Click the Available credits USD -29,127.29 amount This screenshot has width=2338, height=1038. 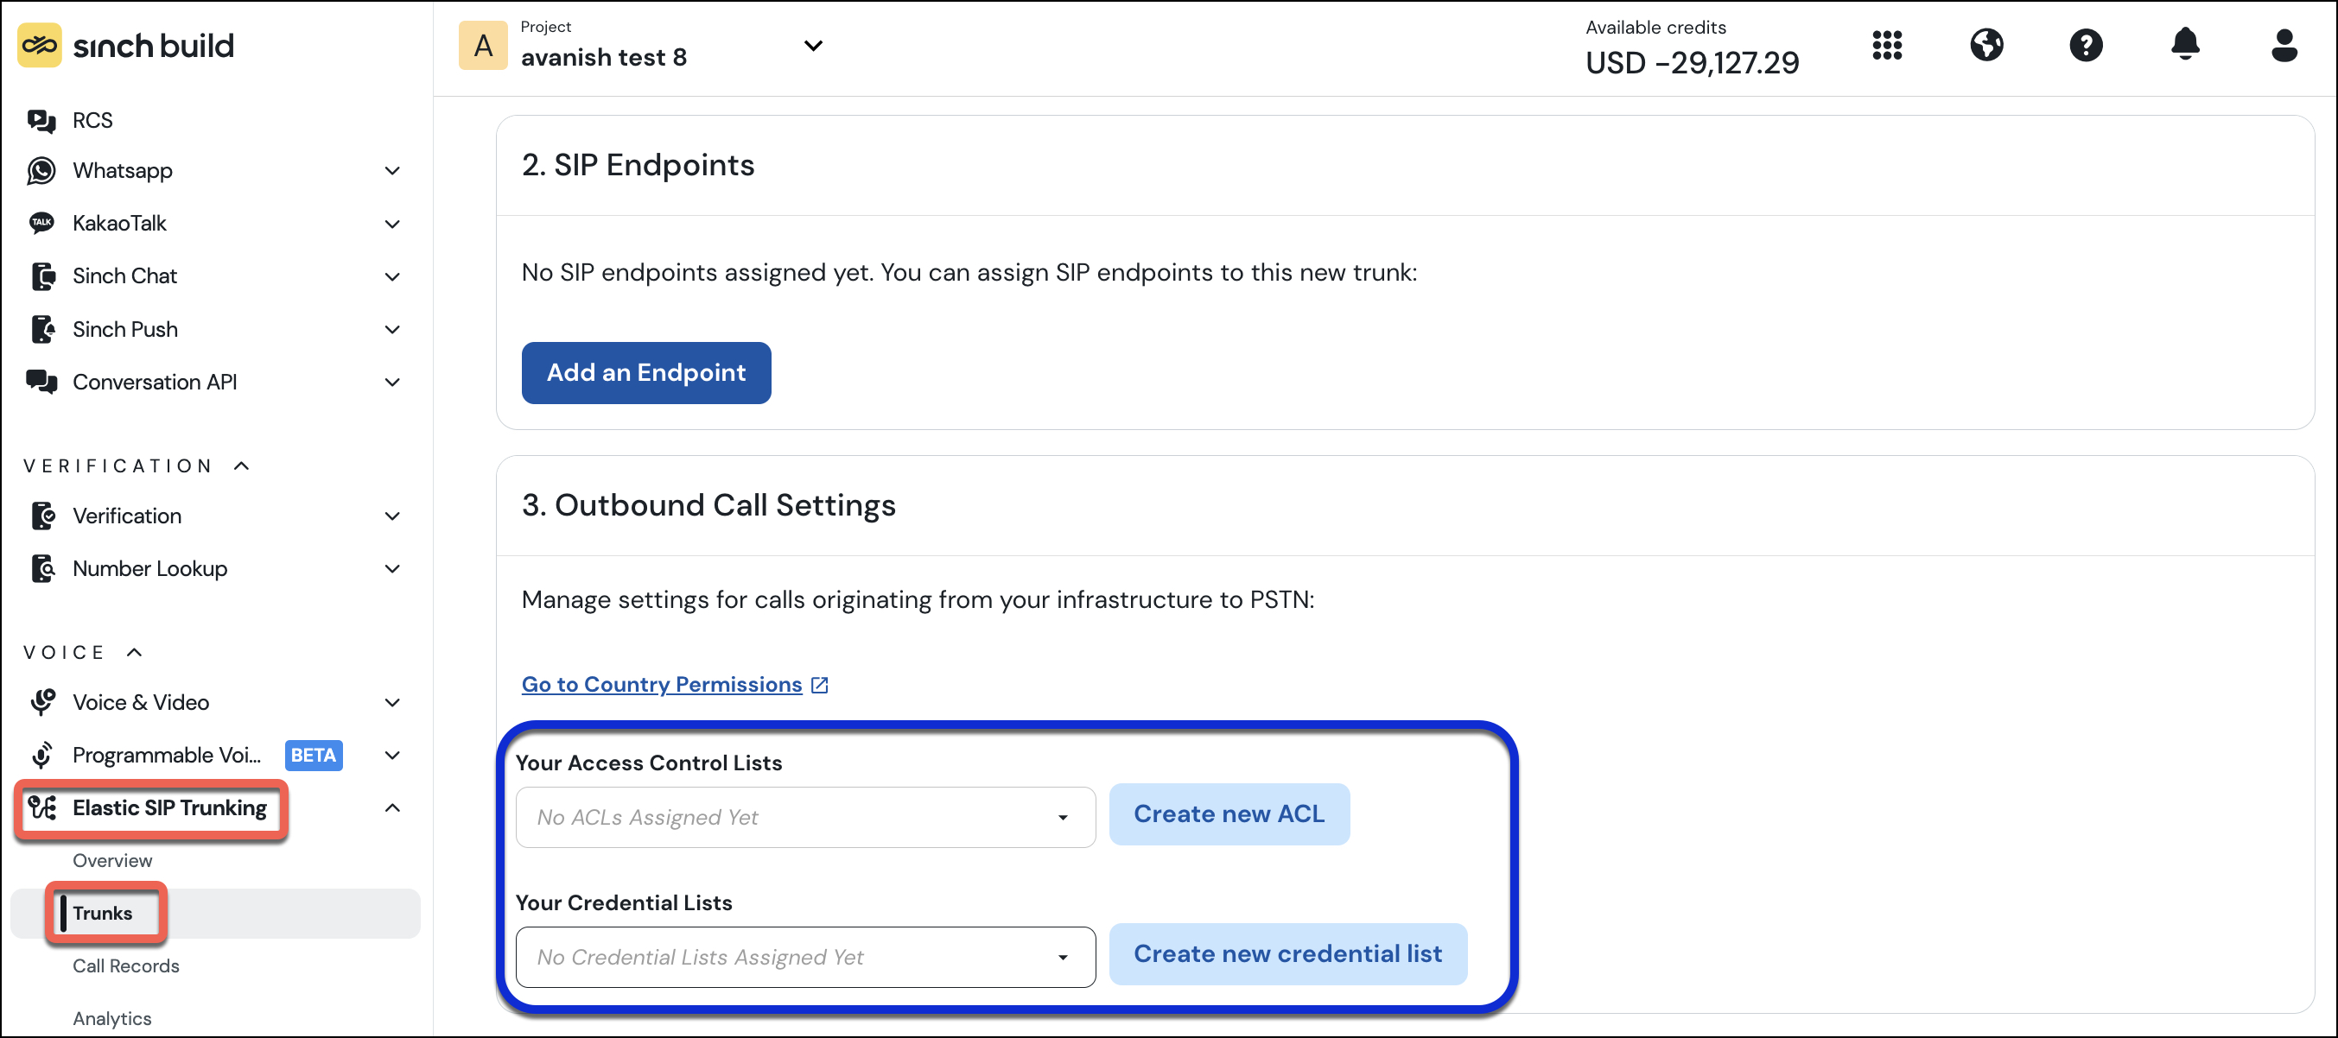(1692, 62)
